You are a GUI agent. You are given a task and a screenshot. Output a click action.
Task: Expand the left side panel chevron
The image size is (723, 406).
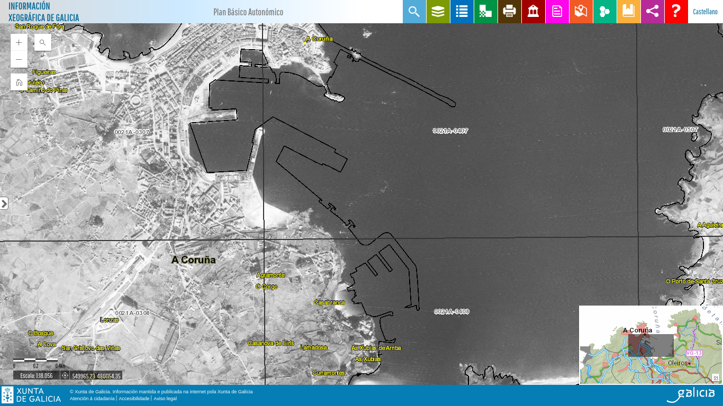[4, 204]
